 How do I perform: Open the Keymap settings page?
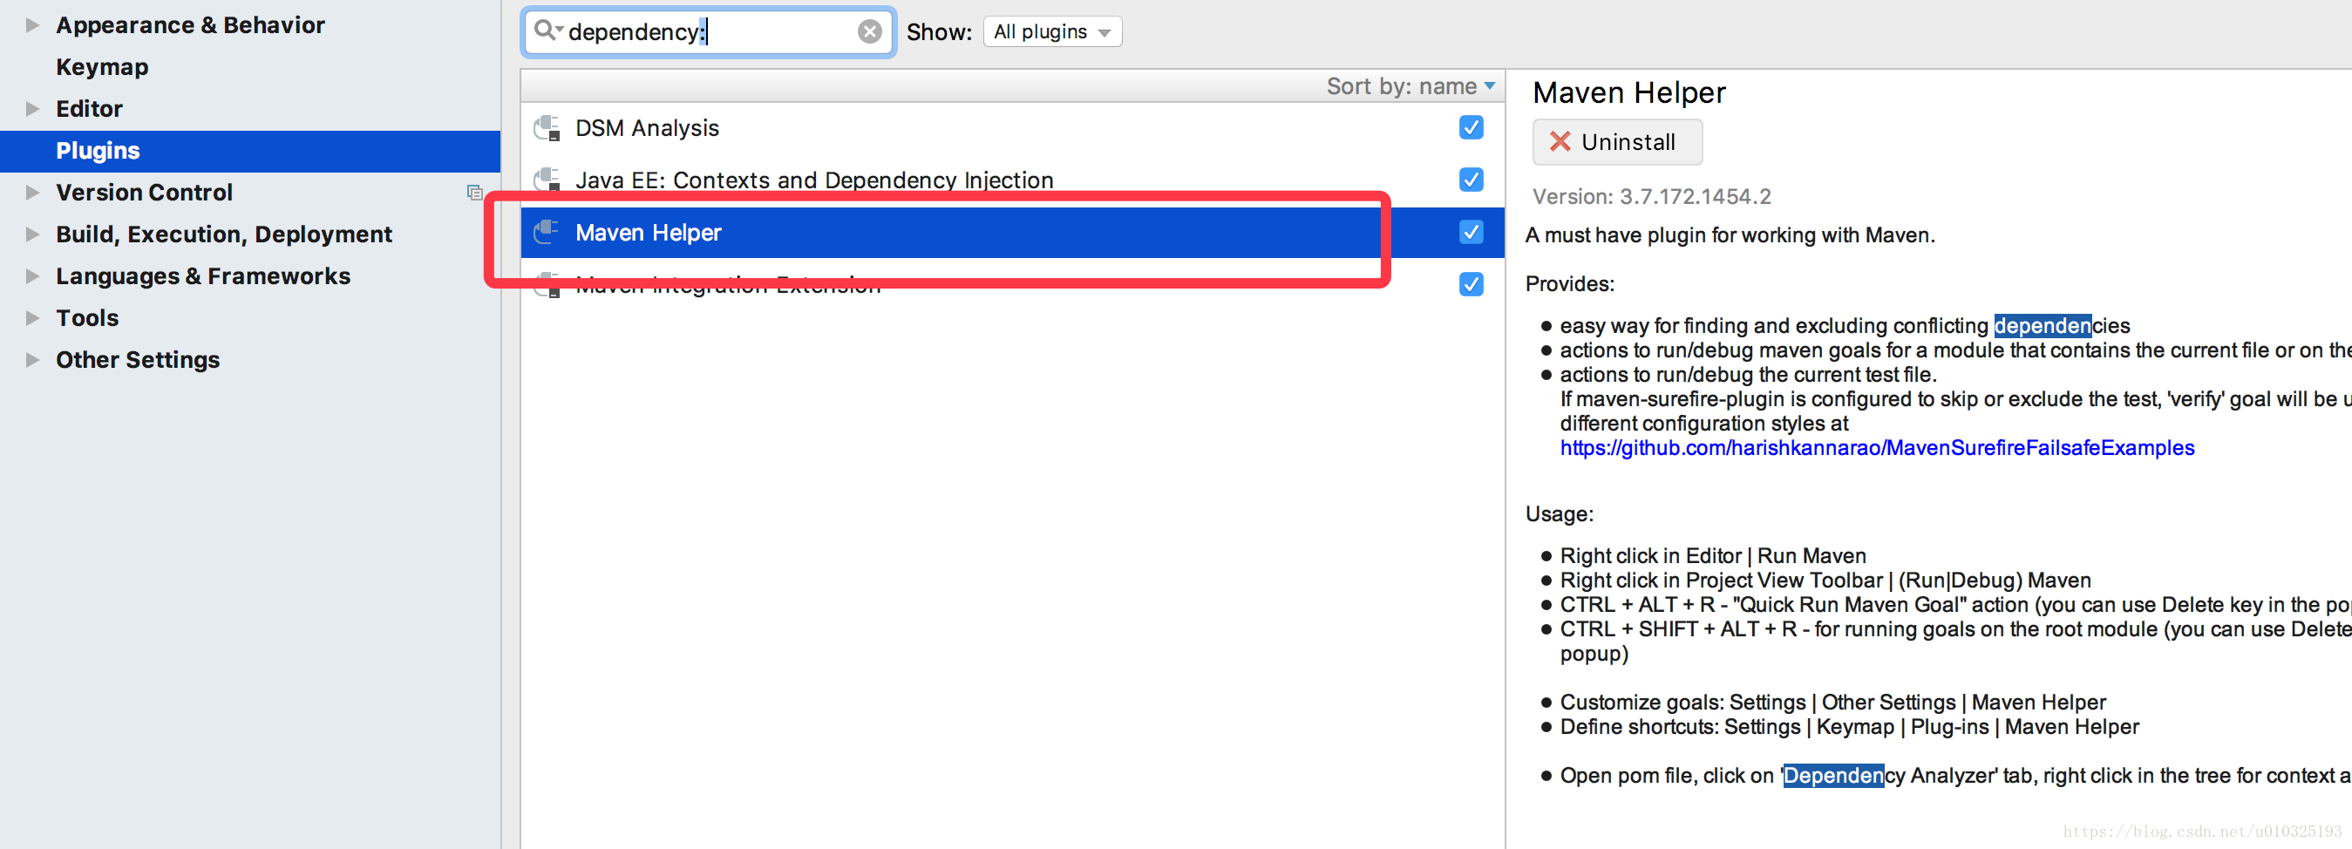coord(101,66)
